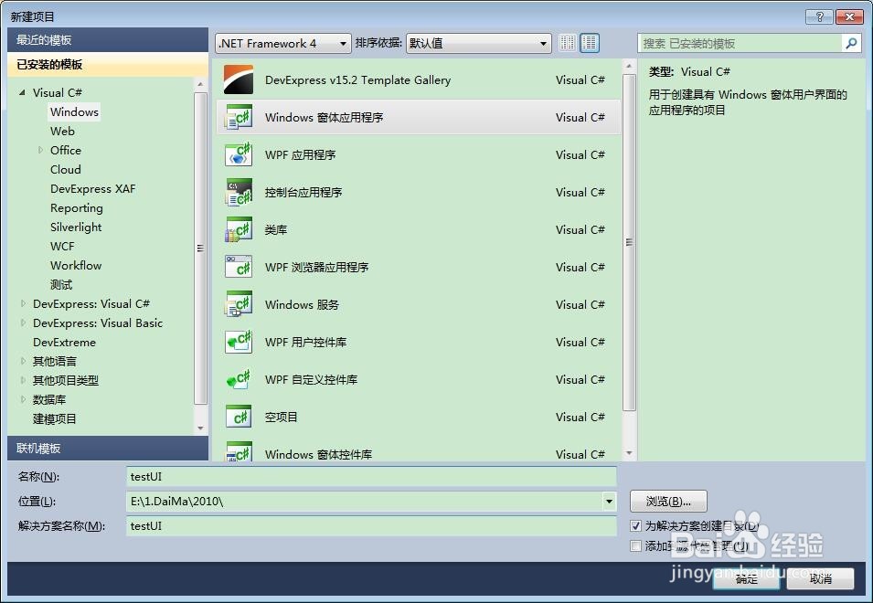Select the WCF tree item
873x603 pixels.
point(62,247)
